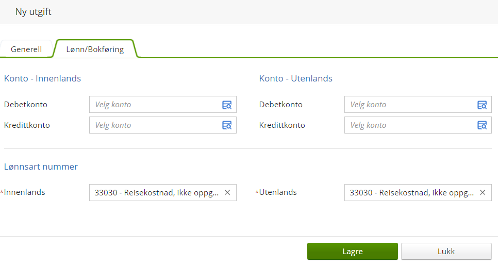The image size is (498, 265).
Task: Open the Innenlands lønnsart 33030 dropdown
Action: (x=156, y=192)
